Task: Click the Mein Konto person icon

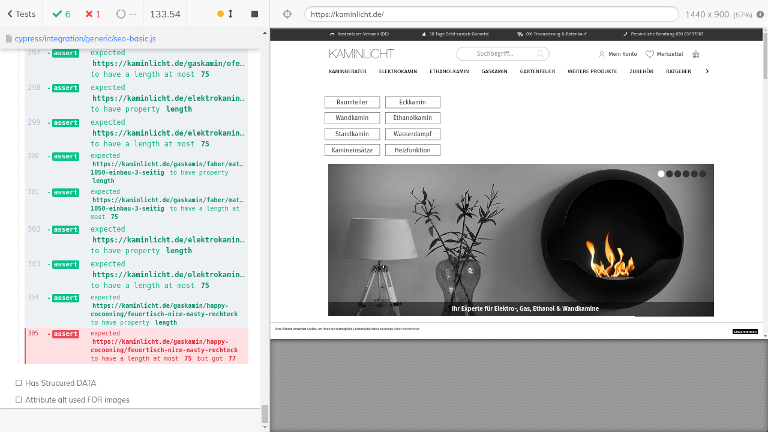Action: pos(602,54)
